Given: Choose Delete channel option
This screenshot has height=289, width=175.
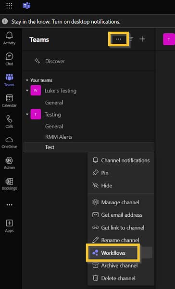Looking at the screenshot, I should coord(121,278).
